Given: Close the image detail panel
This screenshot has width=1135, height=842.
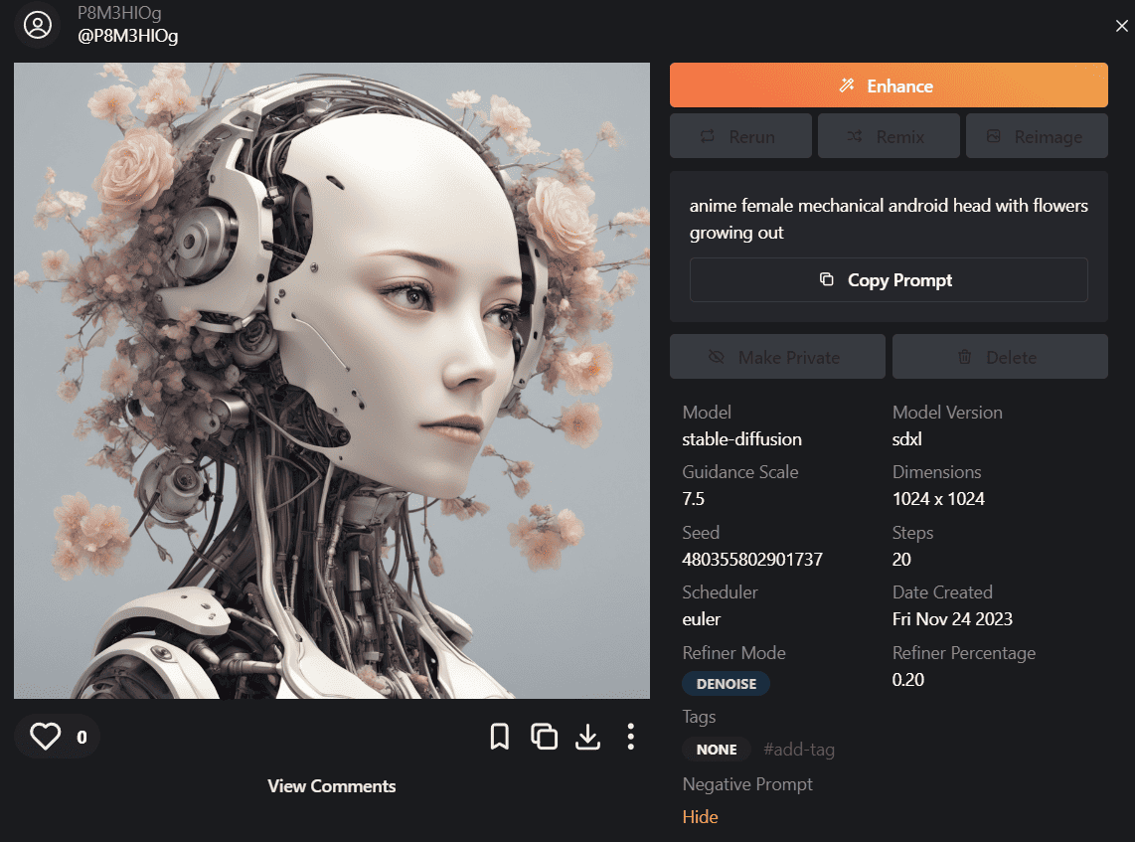Looking at the screenshot, I should coord(1122,26).
